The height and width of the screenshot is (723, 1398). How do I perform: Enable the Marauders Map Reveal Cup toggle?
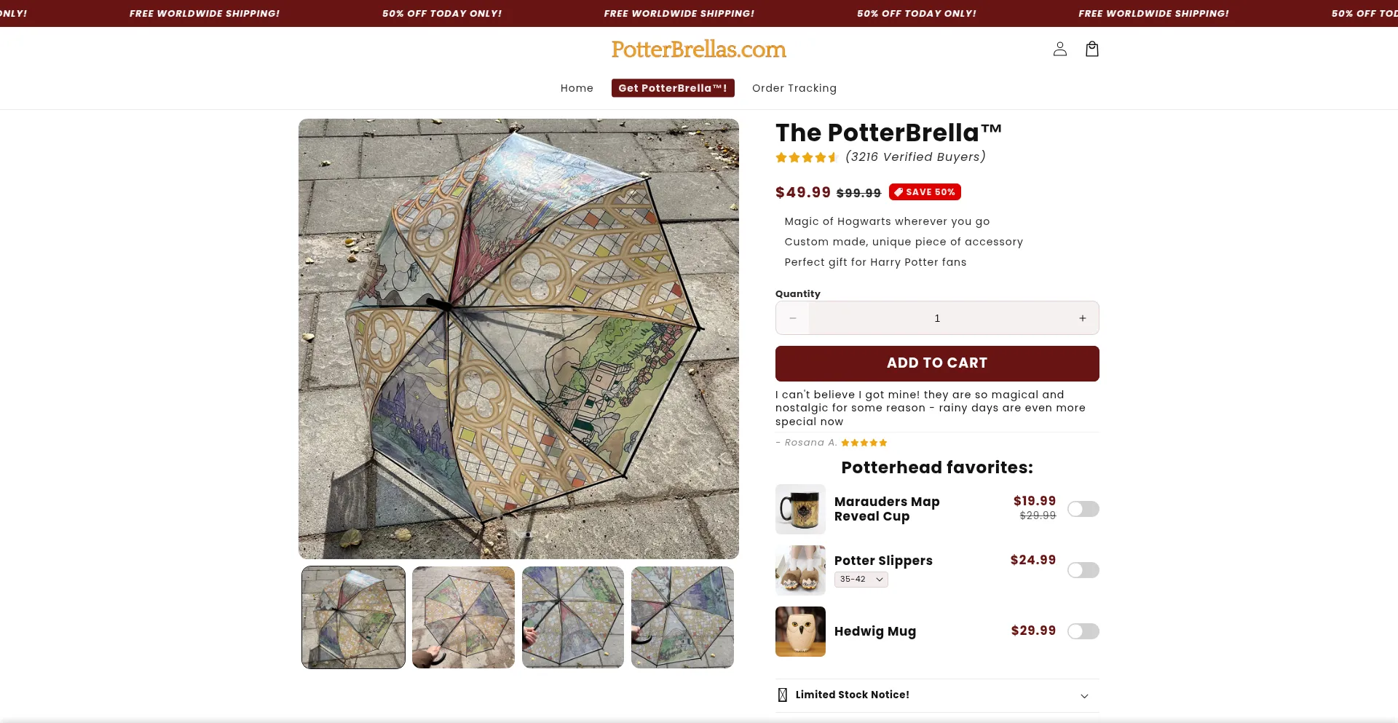pyautogui.click(x=1083, y=509)
